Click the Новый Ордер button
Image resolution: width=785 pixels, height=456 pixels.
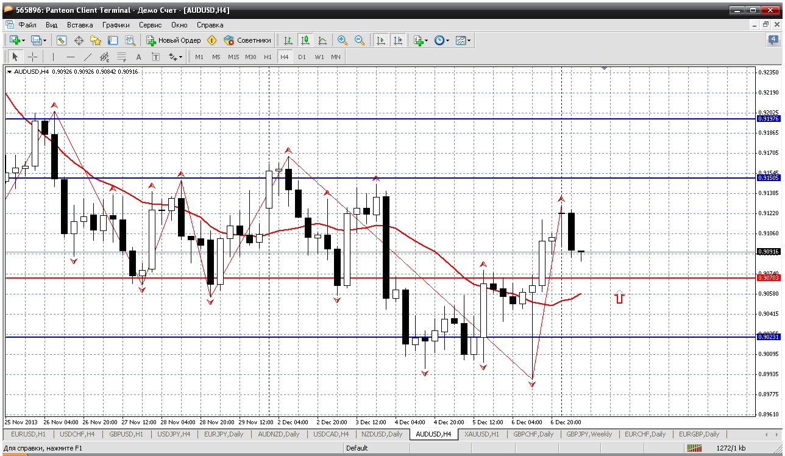coord(174,40)
